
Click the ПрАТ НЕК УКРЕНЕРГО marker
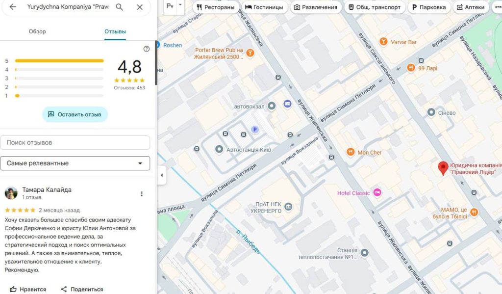(x=288, y=207)
